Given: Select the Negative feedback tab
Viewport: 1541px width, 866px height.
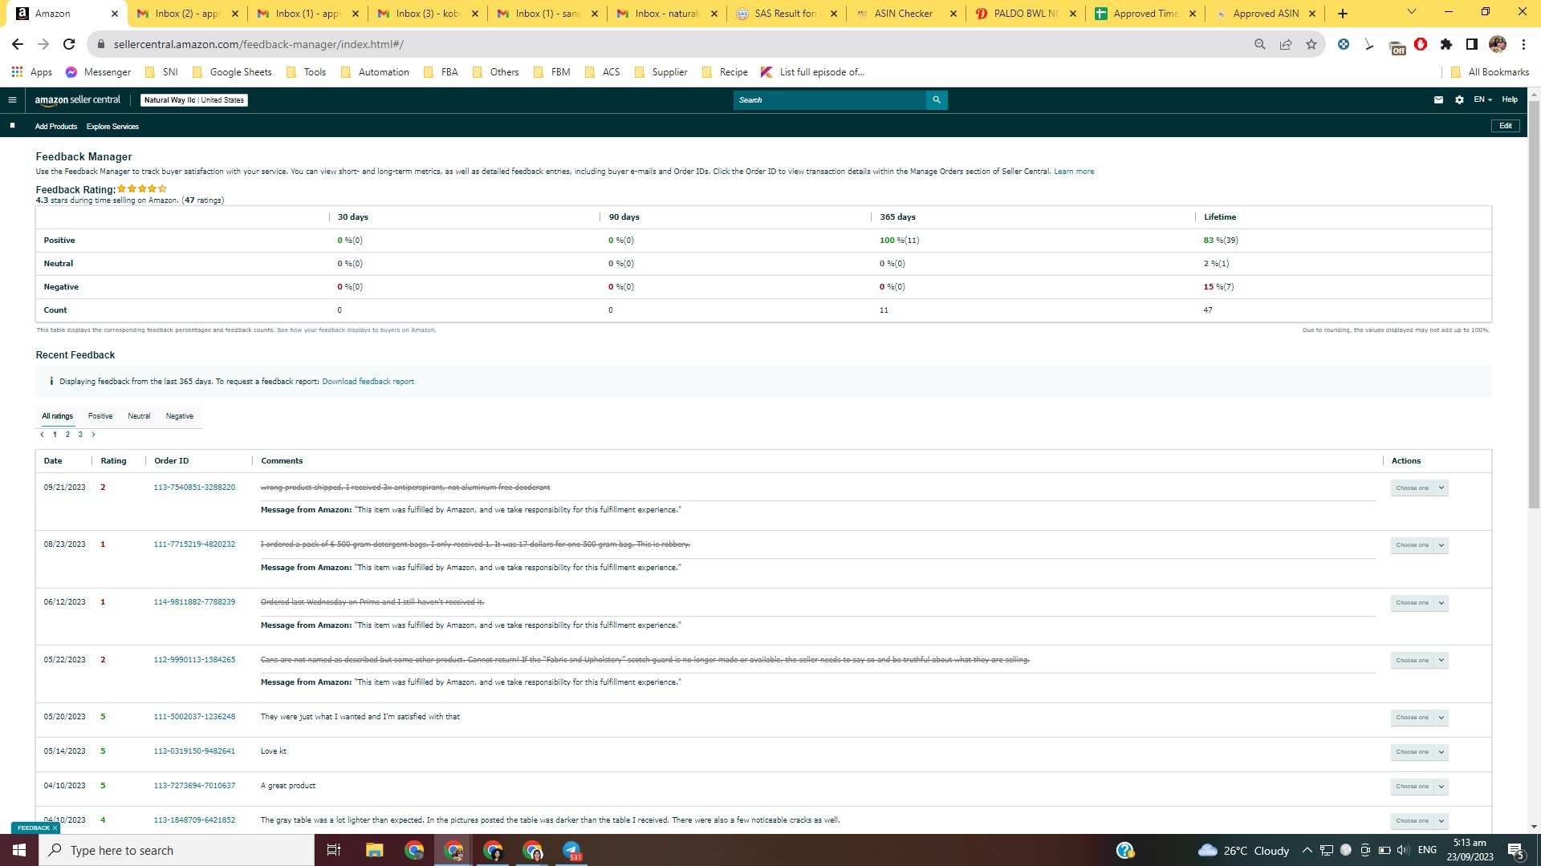Looking at the screenshot, I should [180, 416].
